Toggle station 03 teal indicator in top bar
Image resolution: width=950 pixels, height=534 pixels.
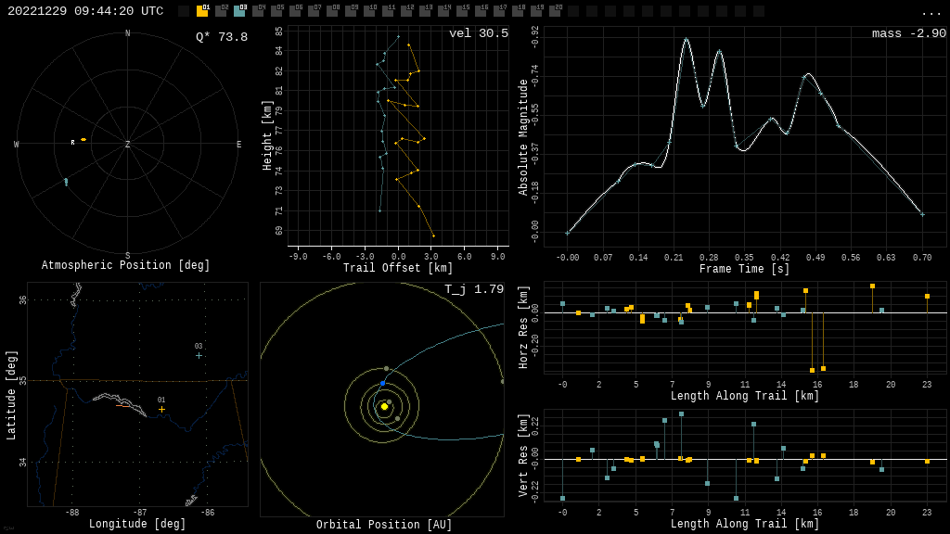point(239,11)
